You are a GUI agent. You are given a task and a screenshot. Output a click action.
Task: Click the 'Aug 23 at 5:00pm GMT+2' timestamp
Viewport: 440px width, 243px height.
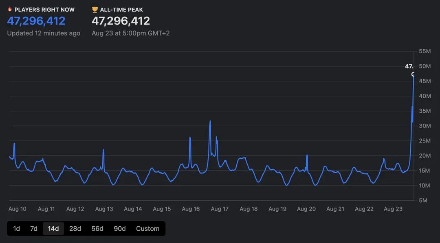(130, 33)
